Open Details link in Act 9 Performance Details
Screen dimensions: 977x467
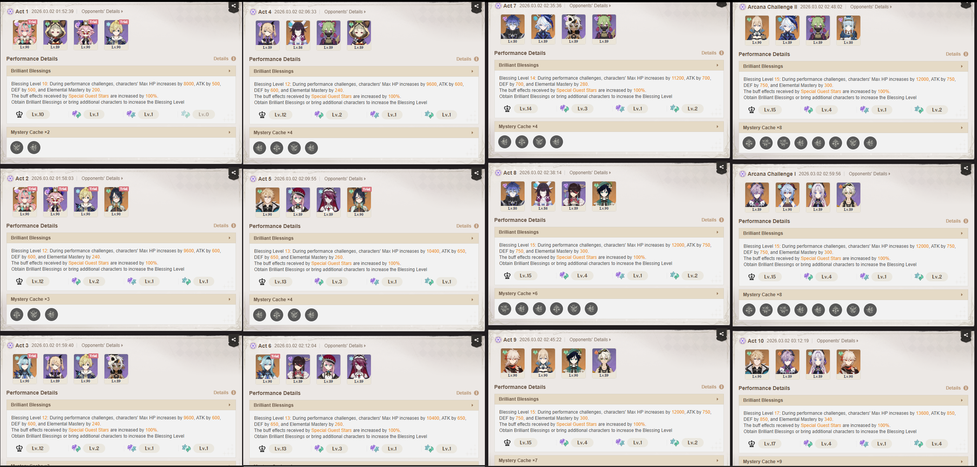(709, 387)
